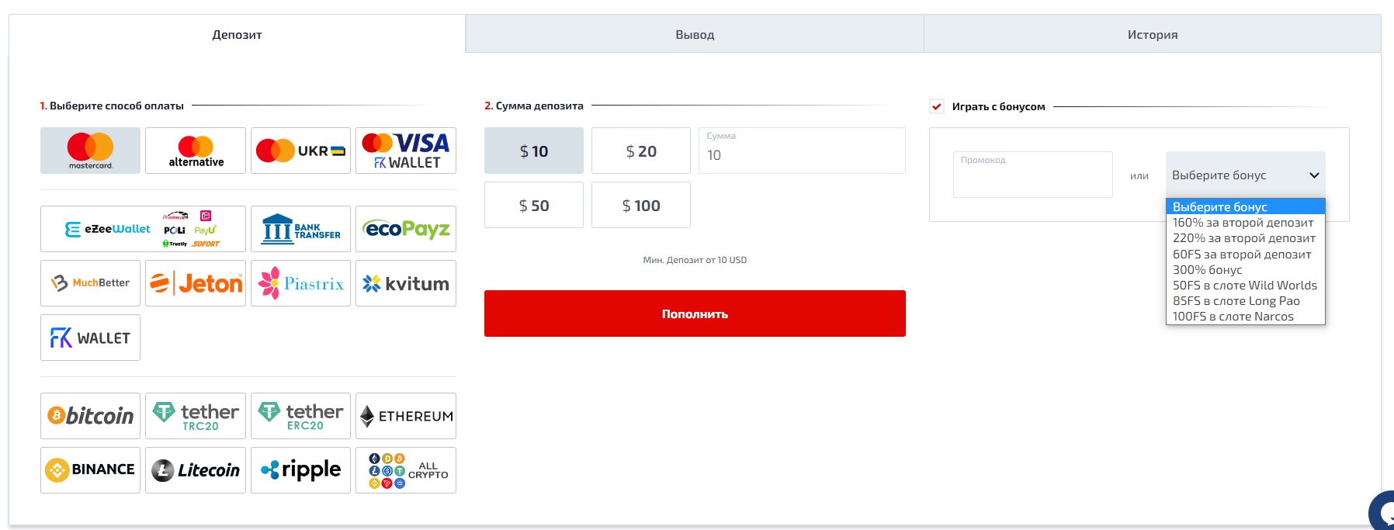Select '85FS в слоте Long Pao'
The width and height of the screenshot is (1394, 530).
click(1245, 301)
